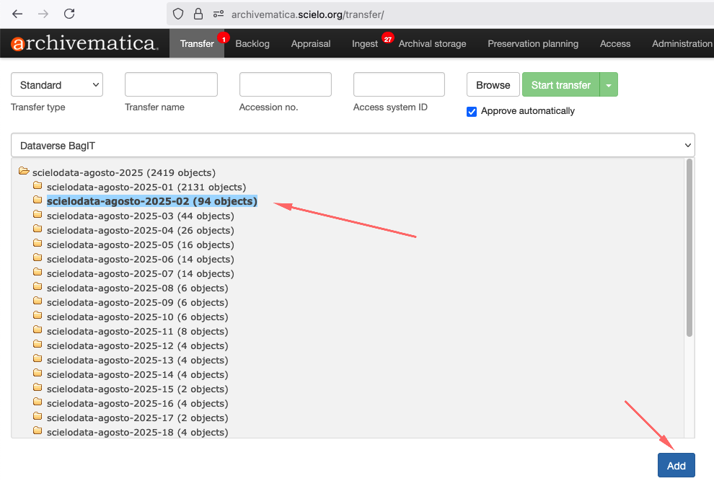Click the padlock site security icon

tap(198, 14)
